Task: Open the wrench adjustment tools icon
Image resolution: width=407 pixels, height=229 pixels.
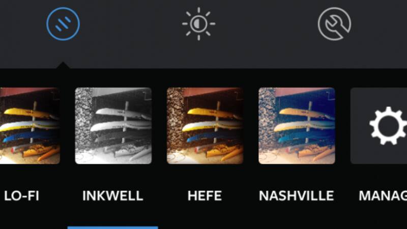Action: [334, 23]
